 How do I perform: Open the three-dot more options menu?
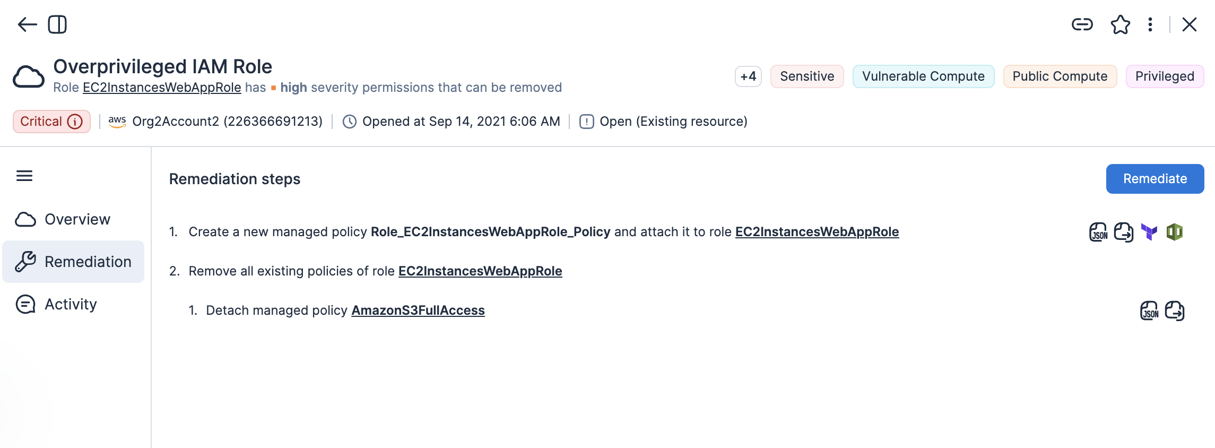pos(1150,24)
